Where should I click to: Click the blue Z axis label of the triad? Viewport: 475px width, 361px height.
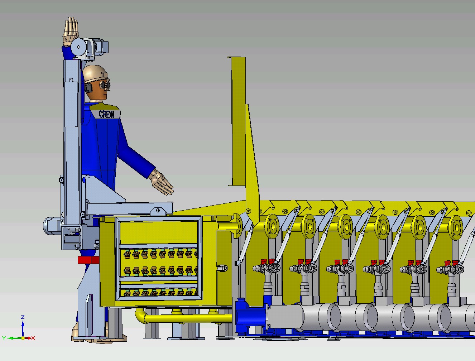pyautogui.click(x=23, y=317)
